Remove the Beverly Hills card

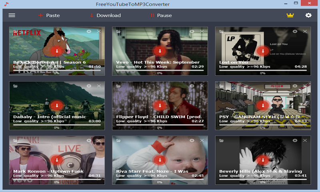[305, 140]
